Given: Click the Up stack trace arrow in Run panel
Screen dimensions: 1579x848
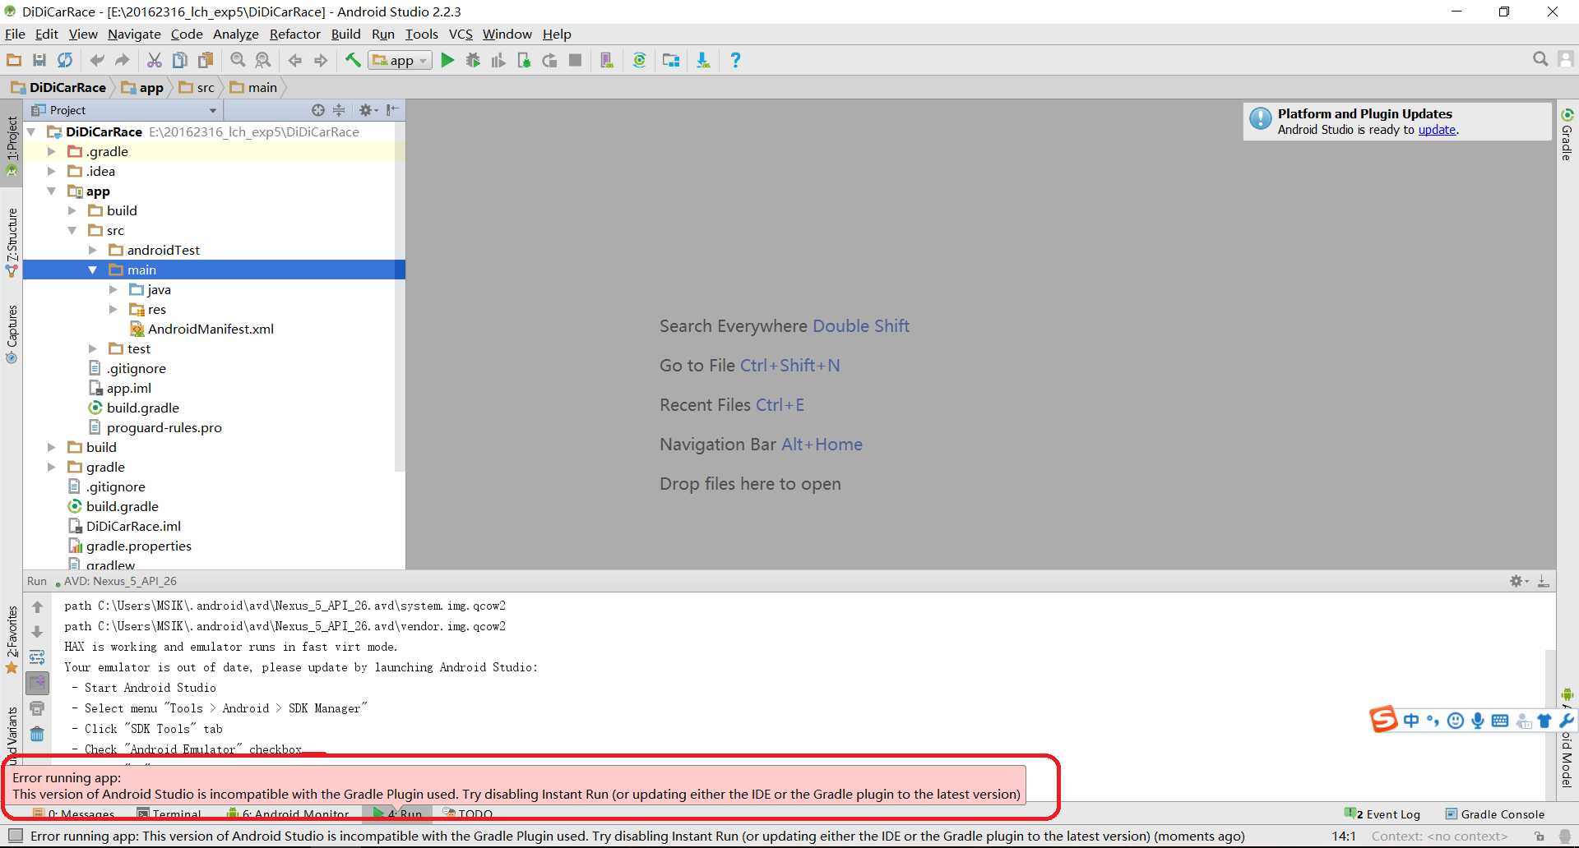Looking at the screenshot, I should click(x=37, y=607).
